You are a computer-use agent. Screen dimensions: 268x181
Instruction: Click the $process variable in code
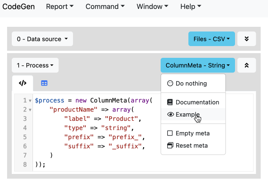49,101
